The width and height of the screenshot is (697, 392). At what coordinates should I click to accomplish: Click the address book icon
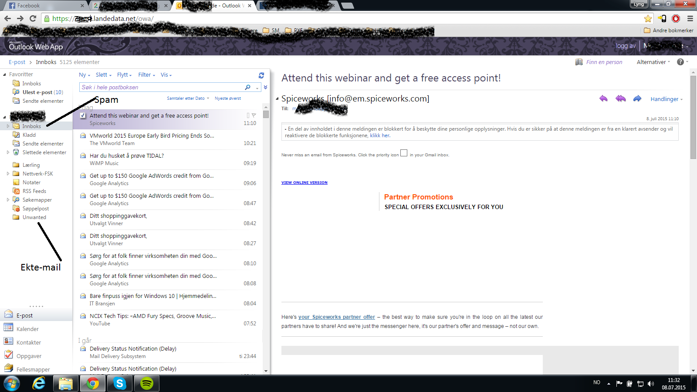click(579, 62)
